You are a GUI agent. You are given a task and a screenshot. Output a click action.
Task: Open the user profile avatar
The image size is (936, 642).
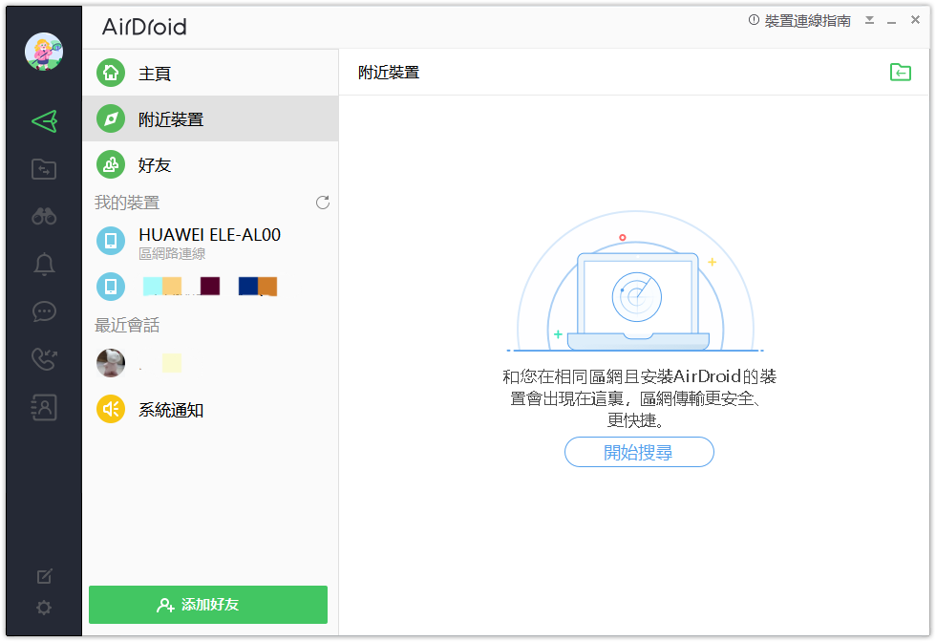tap(44, 52)
